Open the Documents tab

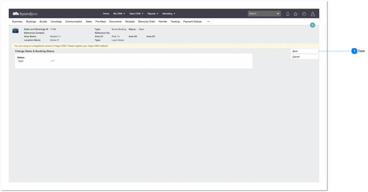pyautogui.click(x=115, y=22)
